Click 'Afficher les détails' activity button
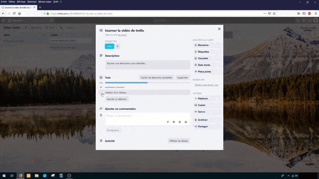This screenshot has width=319, height=179. [178, 141]
